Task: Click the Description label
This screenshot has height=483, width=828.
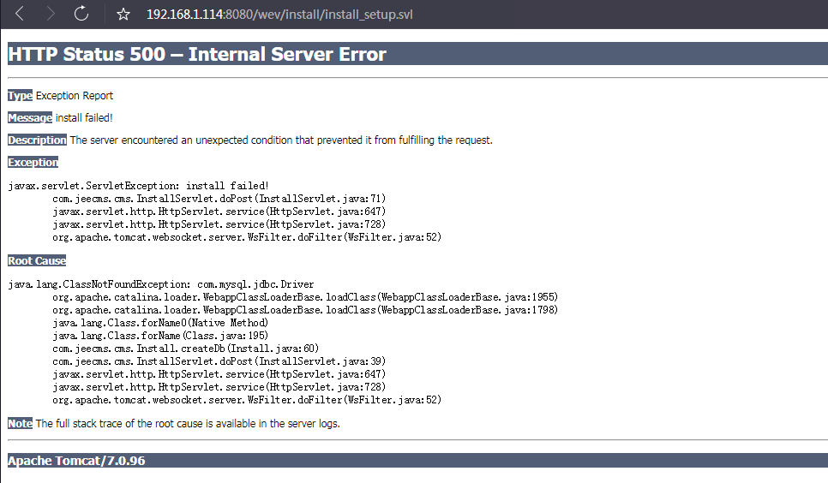Action: point(37,140)
